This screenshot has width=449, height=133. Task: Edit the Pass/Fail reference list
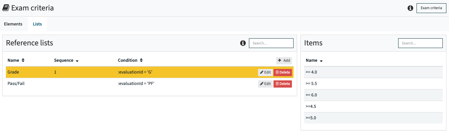pos(265,84)
